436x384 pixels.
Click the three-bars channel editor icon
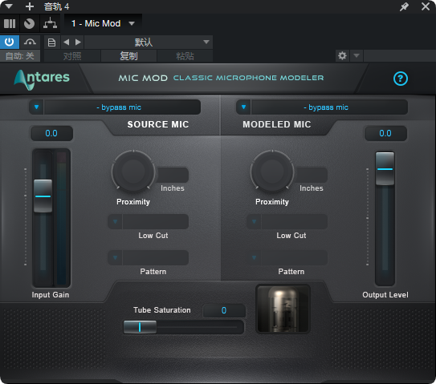10,23
